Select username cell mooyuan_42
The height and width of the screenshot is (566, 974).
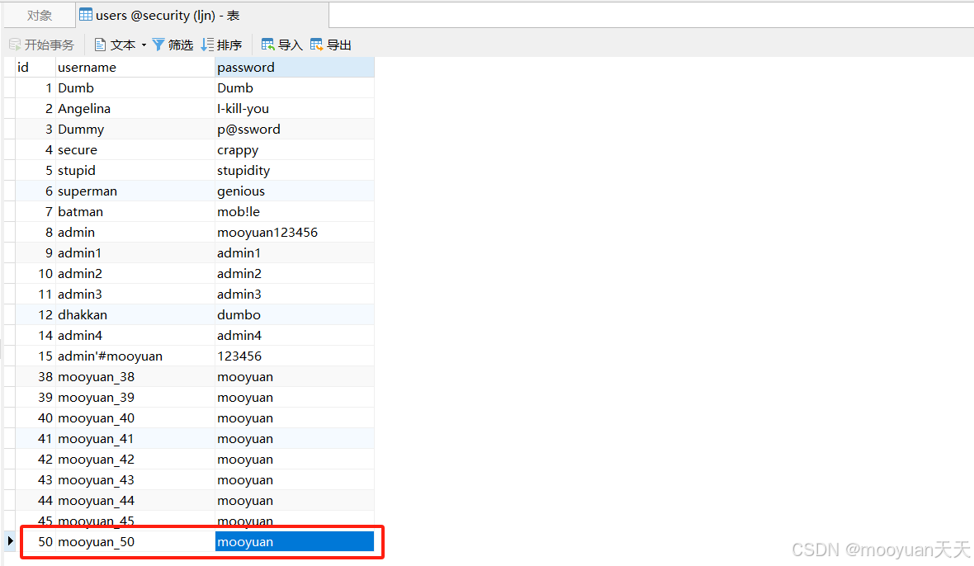pos(135,459)
